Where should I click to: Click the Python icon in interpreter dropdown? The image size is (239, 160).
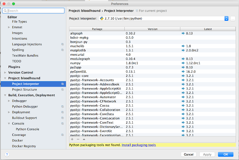[102, 19]
